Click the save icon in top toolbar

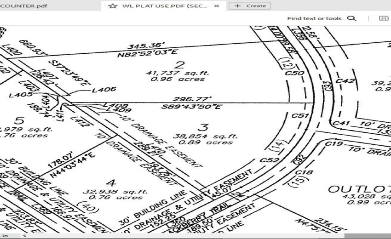pyautogui.click(x=383, y=18)
